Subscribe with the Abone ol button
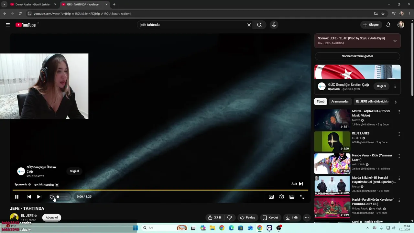414x233 pixels. (x=52, y=217)
